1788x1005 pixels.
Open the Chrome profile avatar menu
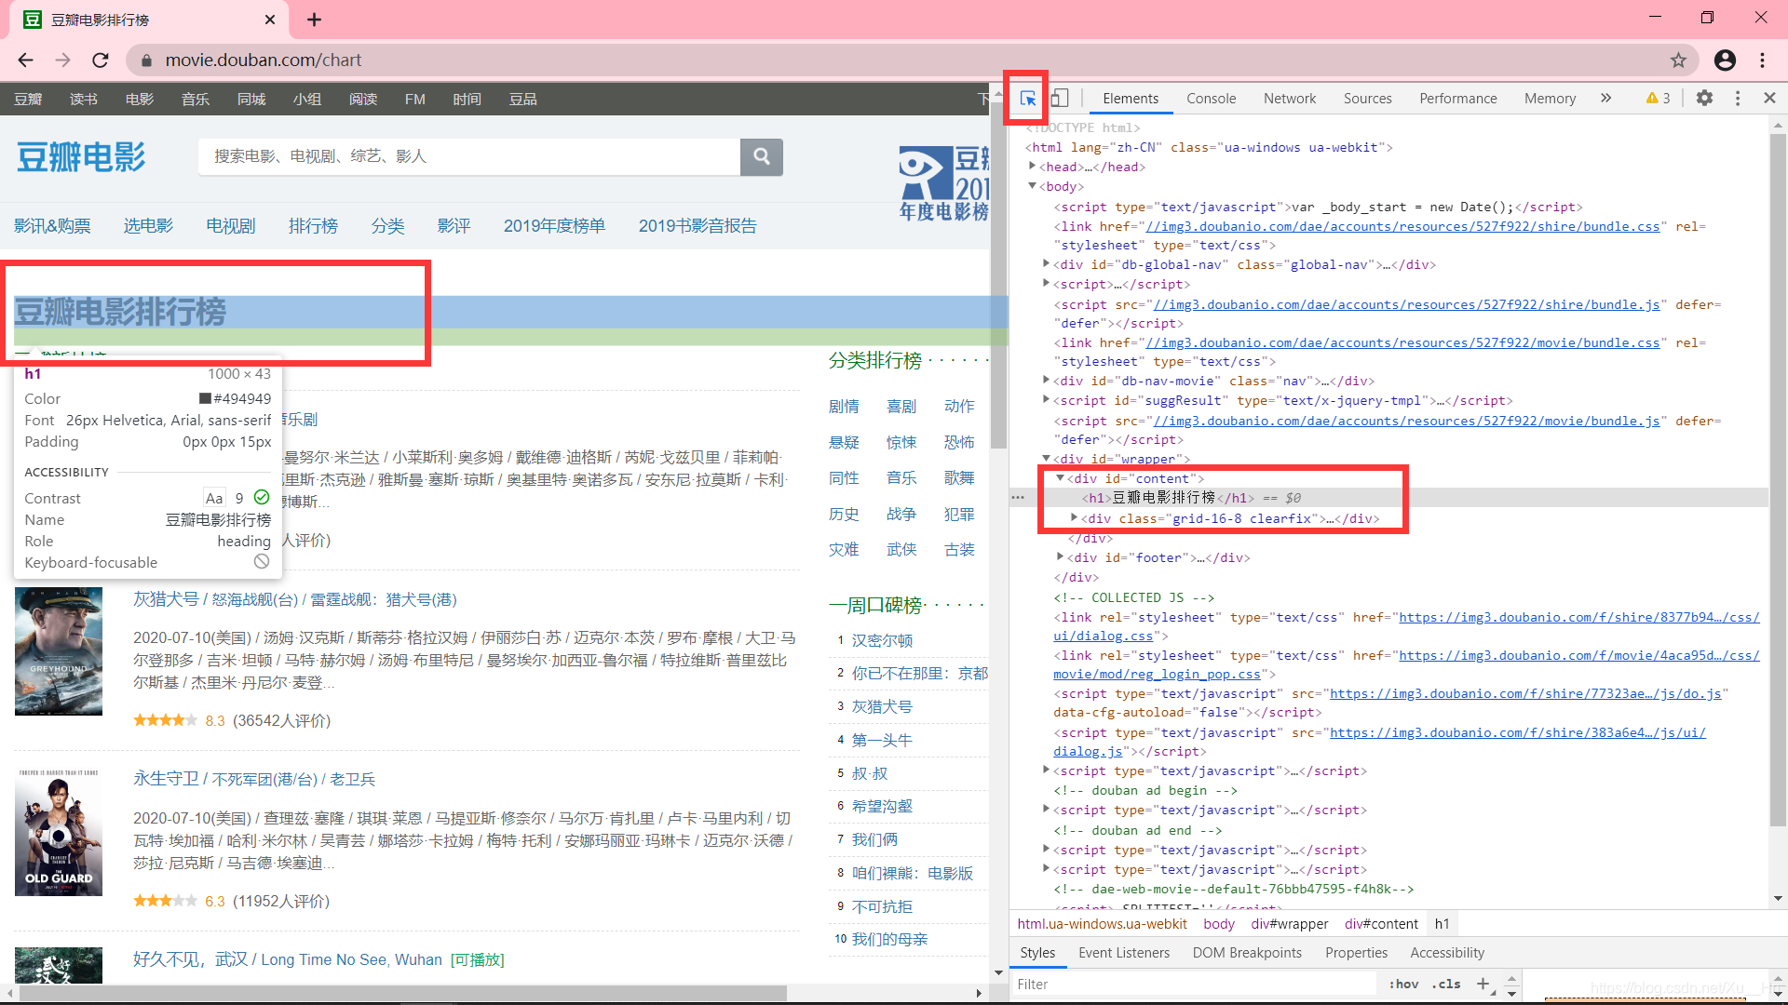(1725, 60)
